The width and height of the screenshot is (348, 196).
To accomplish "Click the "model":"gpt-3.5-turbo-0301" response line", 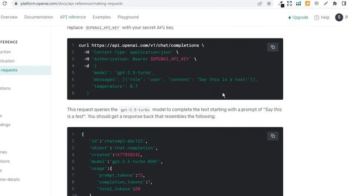I will click(x=126, y=162).
